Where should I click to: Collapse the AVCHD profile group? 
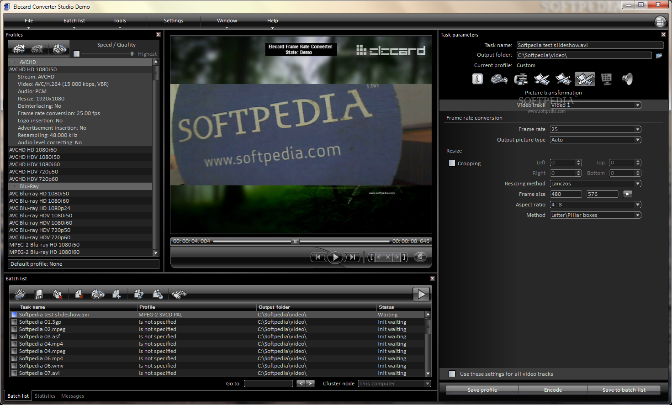pos(12,62)
